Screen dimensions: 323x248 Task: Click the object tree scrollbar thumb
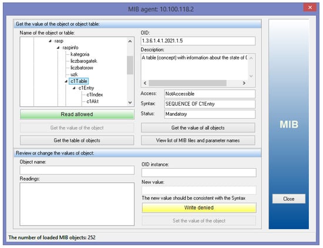click(x=130, y=65)
